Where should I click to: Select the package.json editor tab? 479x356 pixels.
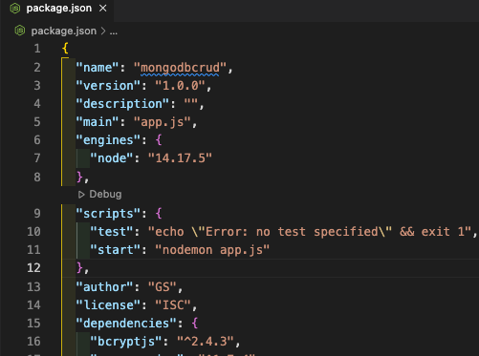pyautogui.click(x=56, y=10)
